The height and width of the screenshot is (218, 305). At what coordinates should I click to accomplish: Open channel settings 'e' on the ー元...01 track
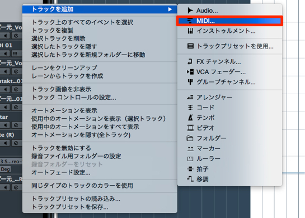[x=16, y=107]
